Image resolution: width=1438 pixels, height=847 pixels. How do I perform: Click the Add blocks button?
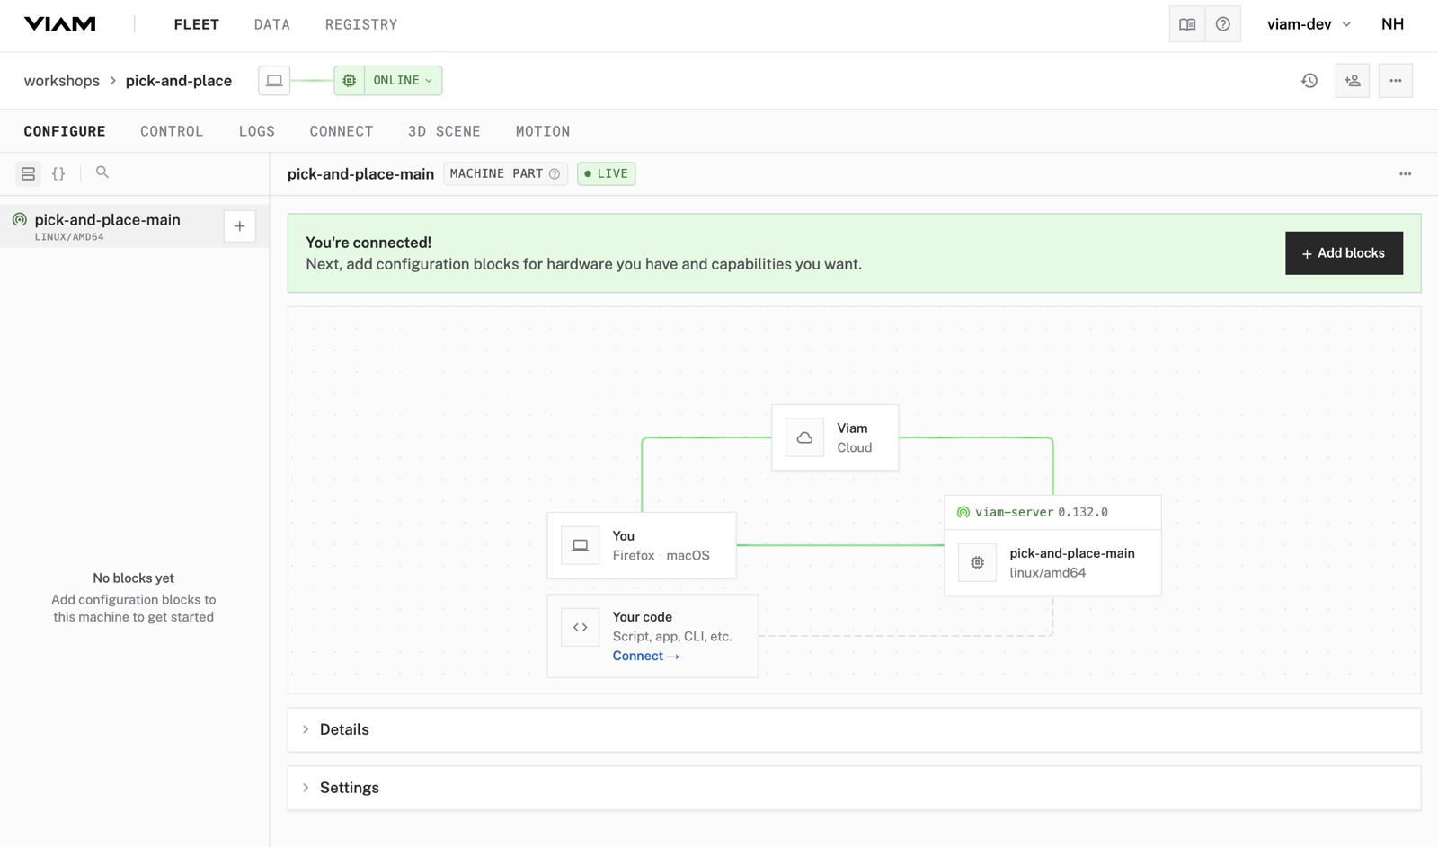[x=1344, y=253]
